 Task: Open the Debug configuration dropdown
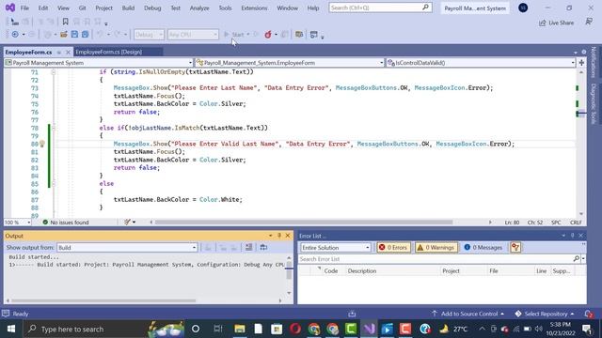click(x=149, y=35)
